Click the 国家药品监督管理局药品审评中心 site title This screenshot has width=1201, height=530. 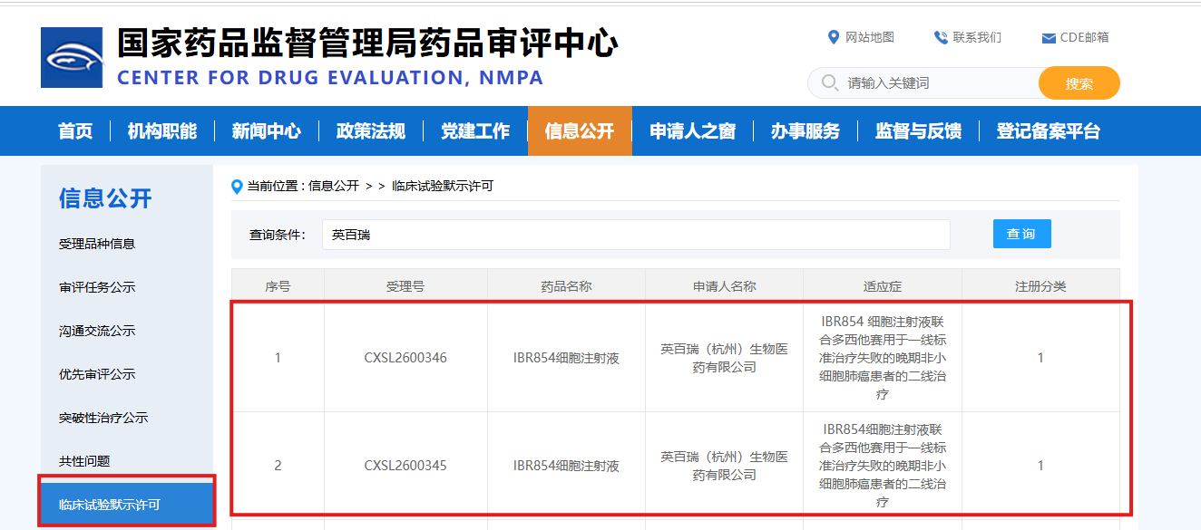[x=367, y=43]
